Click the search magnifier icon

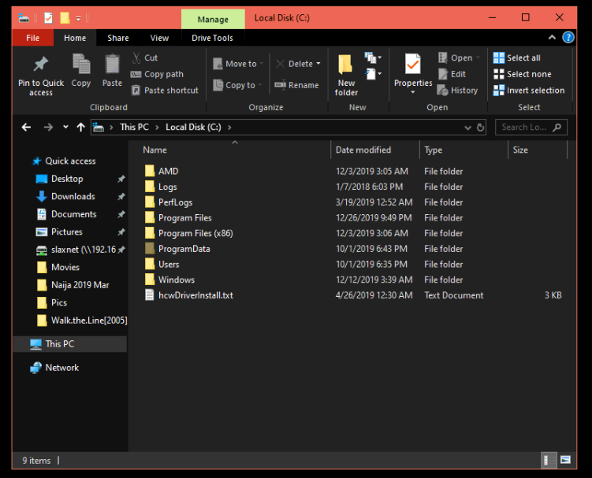(x=557, y=128)
